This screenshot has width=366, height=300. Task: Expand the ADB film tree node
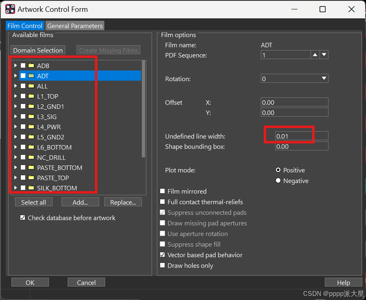15,65
